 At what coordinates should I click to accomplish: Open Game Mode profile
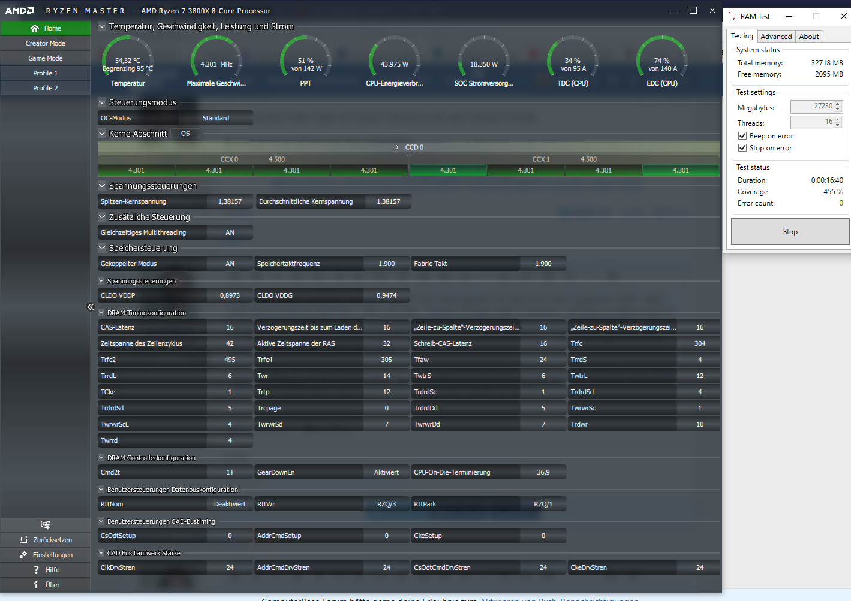point(46,58)
